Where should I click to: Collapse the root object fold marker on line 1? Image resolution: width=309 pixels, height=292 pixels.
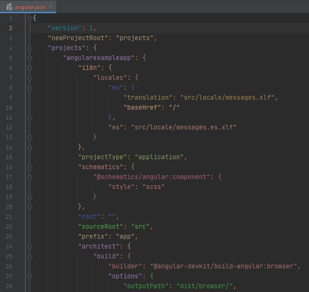(x=30, y=18)
